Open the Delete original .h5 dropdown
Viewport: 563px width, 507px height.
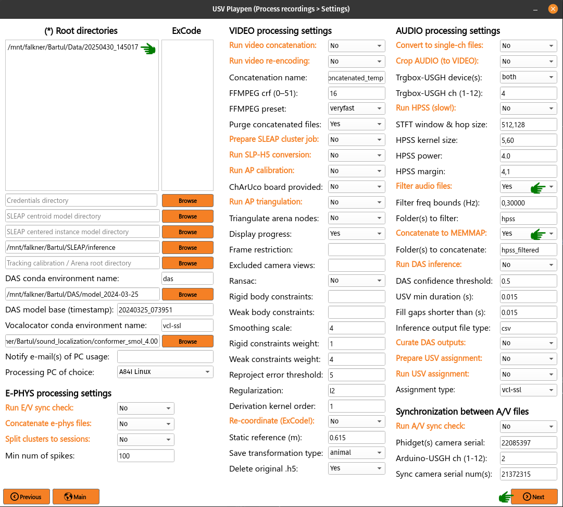pos(356,468)
